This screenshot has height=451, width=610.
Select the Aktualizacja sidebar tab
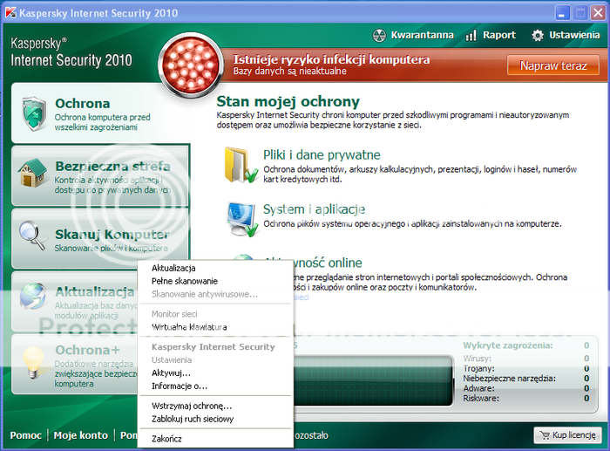(x=75, y=301)
